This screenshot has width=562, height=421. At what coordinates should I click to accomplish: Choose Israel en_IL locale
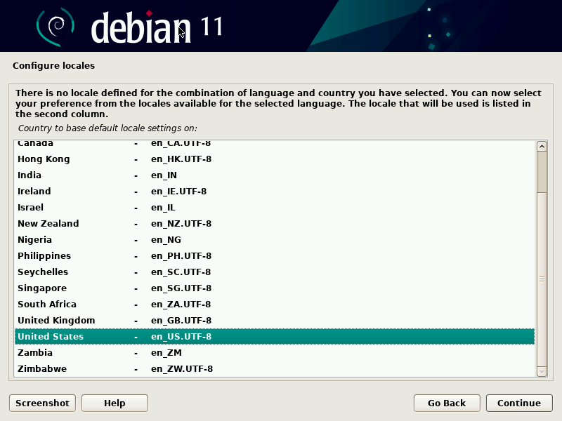[x=31, y=208]
